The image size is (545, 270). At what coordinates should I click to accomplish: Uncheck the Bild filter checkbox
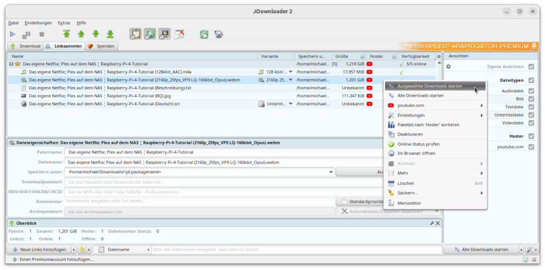coord(531,99)
